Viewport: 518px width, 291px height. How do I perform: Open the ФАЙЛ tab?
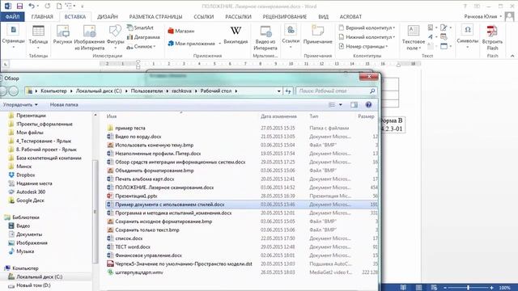coord(12,16)
